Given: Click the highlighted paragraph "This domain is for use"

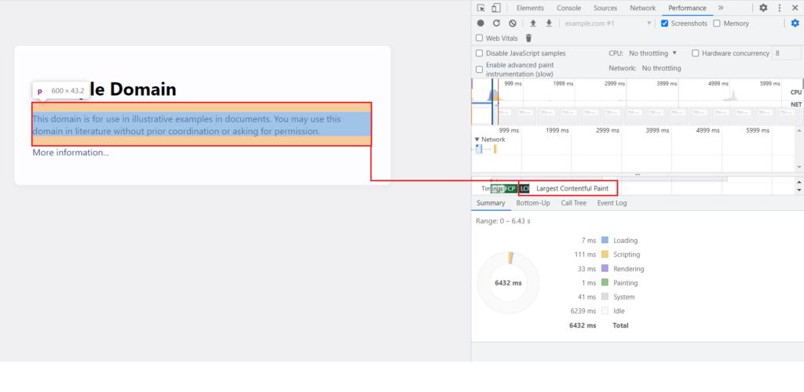Looking at the screenshot, I should tap(202, 125).
